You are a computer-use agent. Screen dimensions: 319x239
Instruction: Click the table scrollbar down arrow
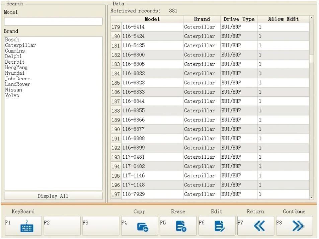point(312,197)
